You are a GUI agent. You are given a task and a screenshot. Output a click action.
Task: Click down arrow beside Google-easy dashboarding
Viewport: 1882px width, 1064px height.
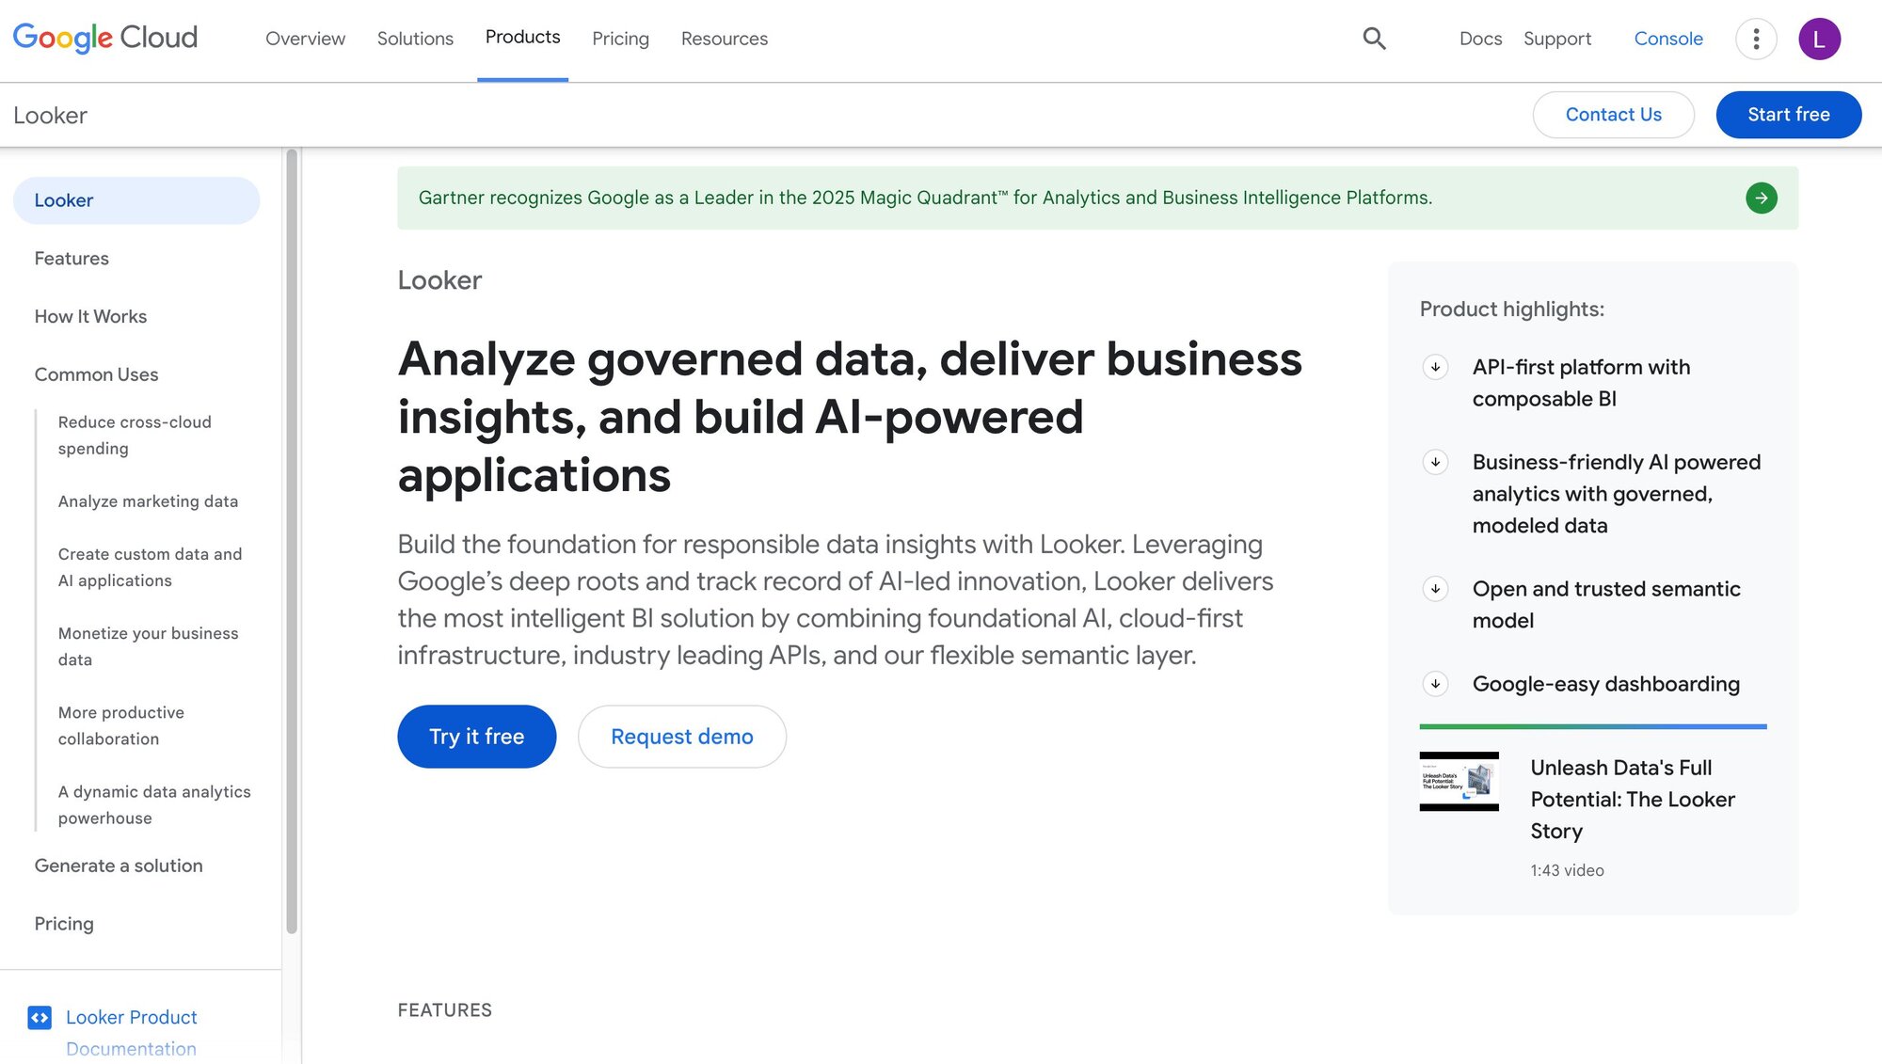pos(1435,684)
